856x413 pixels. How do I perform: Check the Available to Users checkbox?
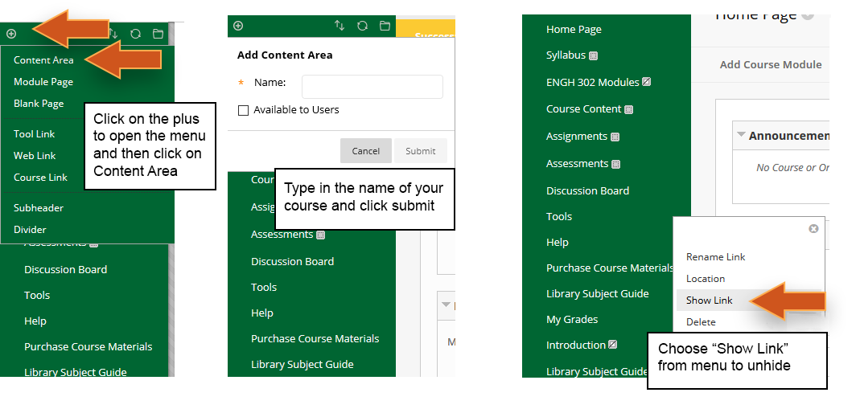pyautogui.click(x=244, y=110)
